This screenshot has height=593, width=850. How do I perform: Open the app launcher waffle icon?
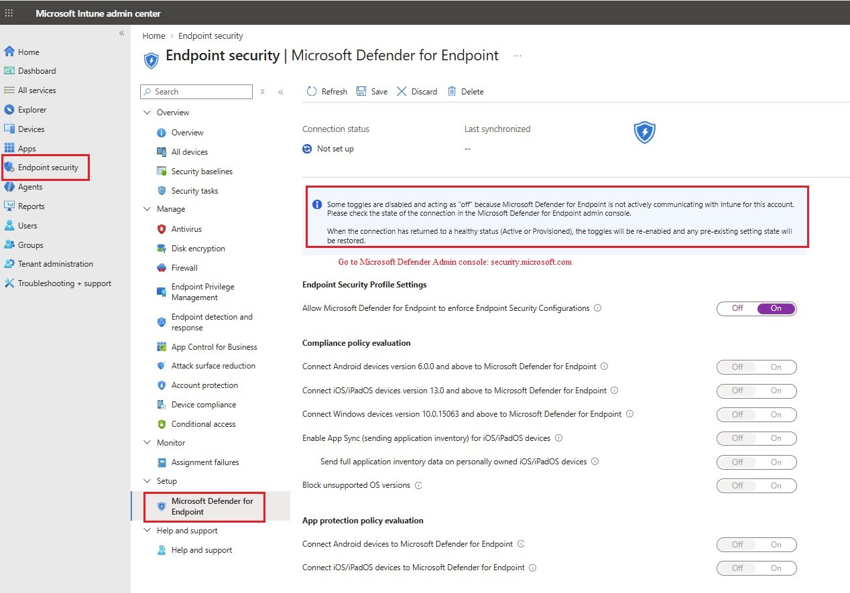pos(9,13)
